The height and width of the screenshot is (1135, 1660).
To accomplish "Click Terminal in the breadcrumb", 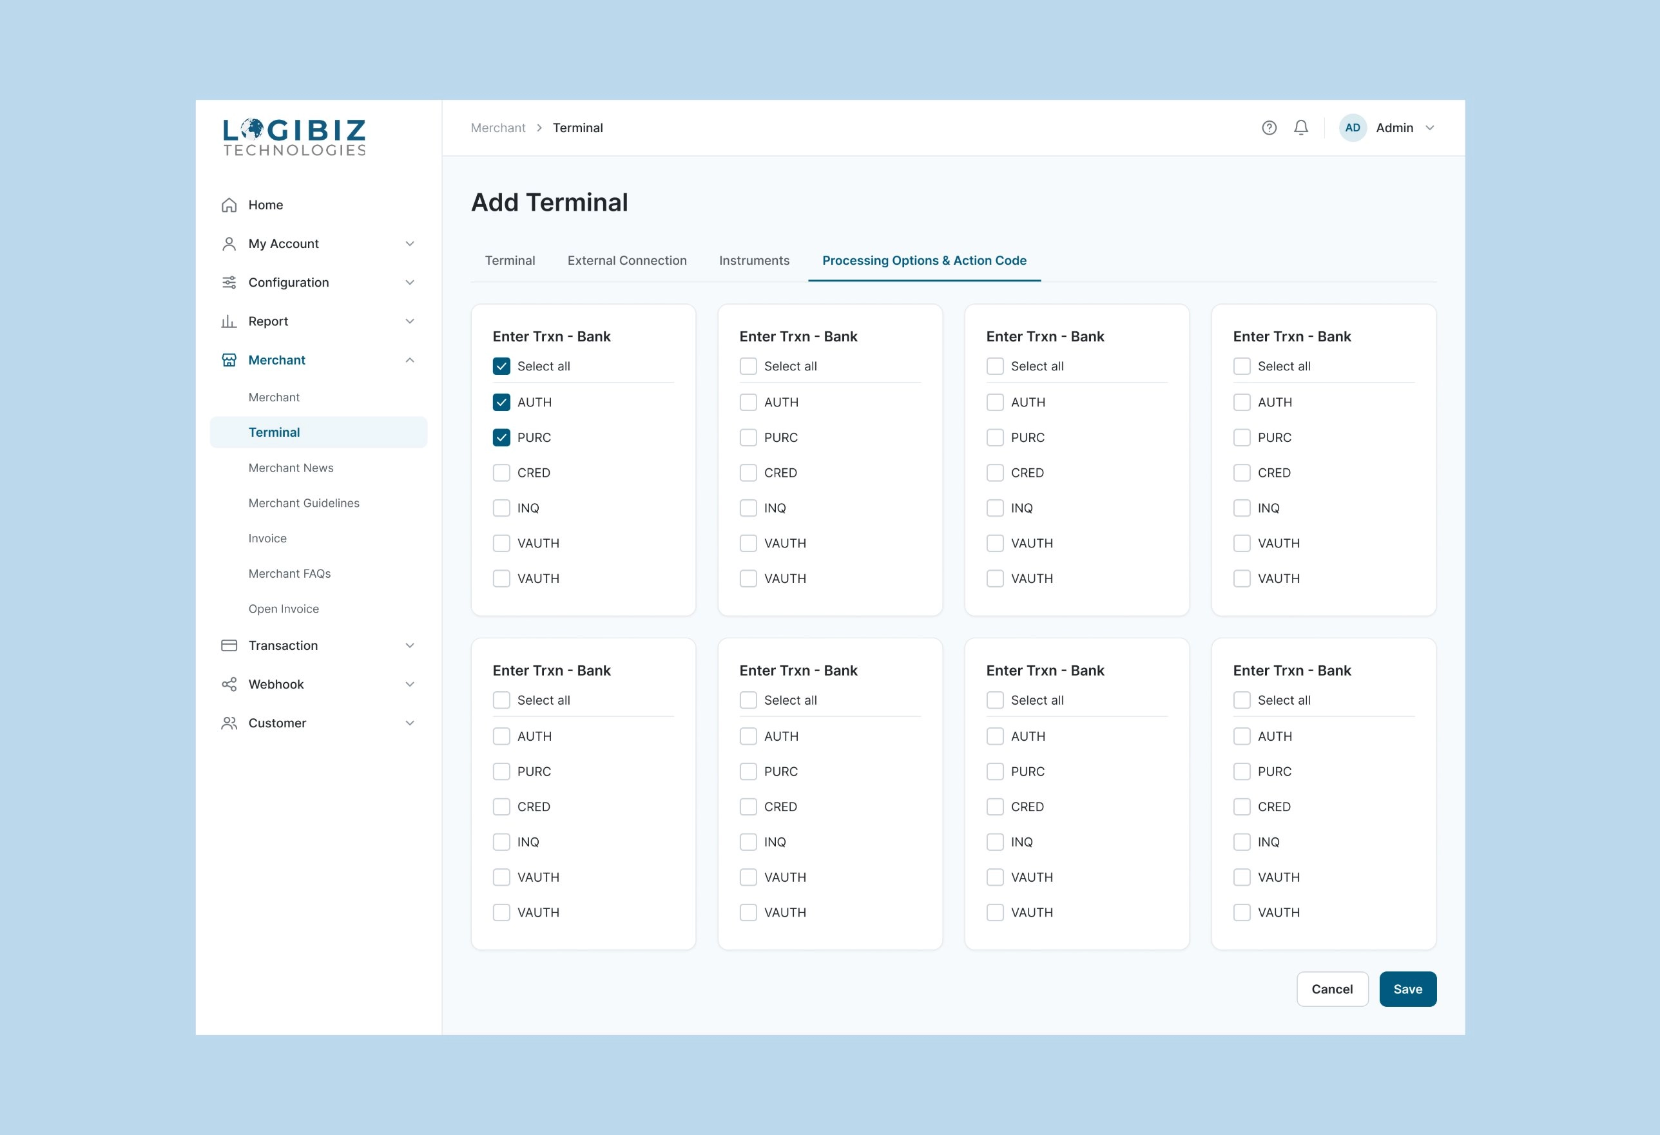I will coord(577,128).
